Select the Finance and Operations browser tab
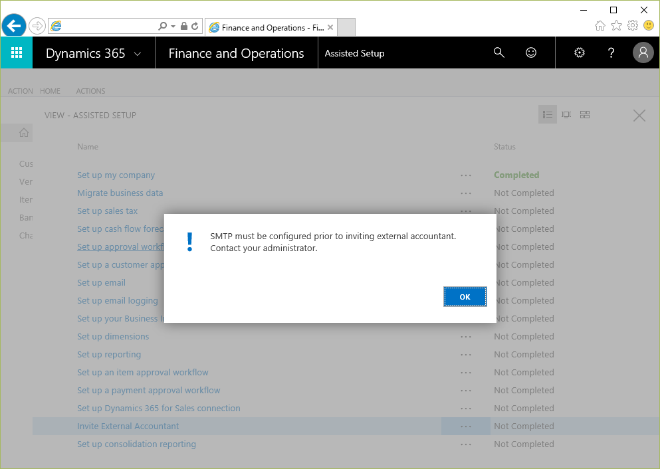660x469 pixels. (271, 28)
